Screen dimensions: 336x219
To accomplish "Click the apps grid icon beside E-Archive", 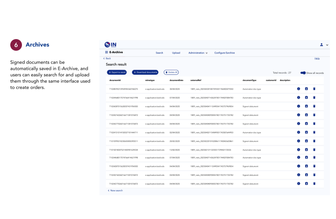I will (106, 53).
